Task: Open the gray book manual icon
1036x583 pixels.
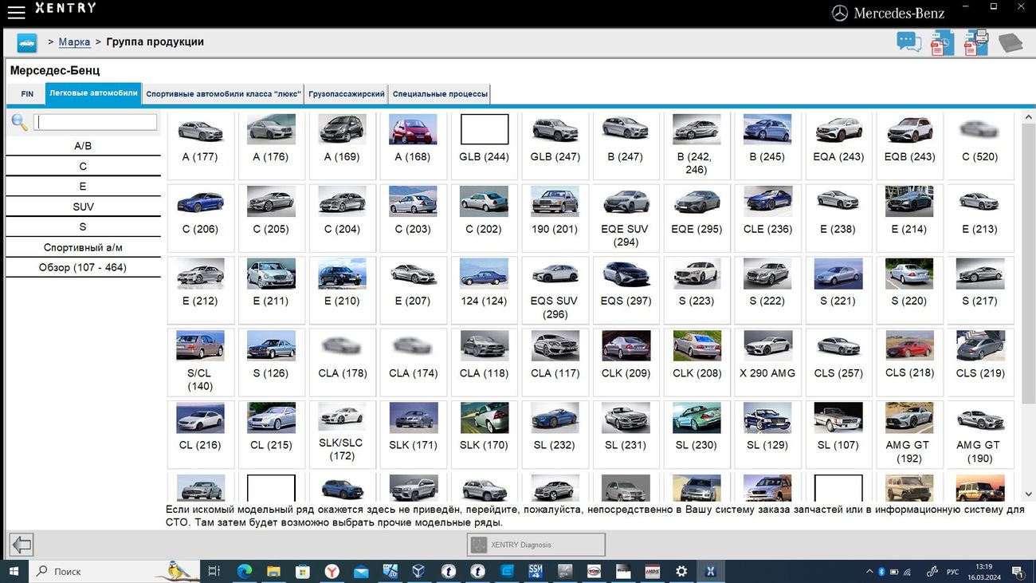Action: tap(1010, 43)
